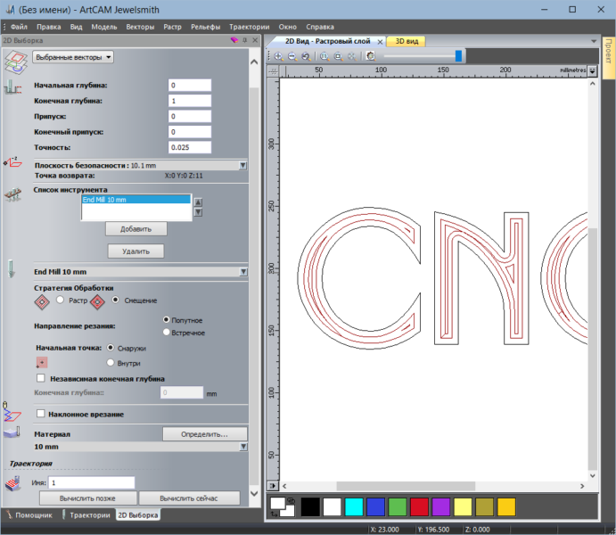
Task: Set start point to Снаружи
Action: 111,348
